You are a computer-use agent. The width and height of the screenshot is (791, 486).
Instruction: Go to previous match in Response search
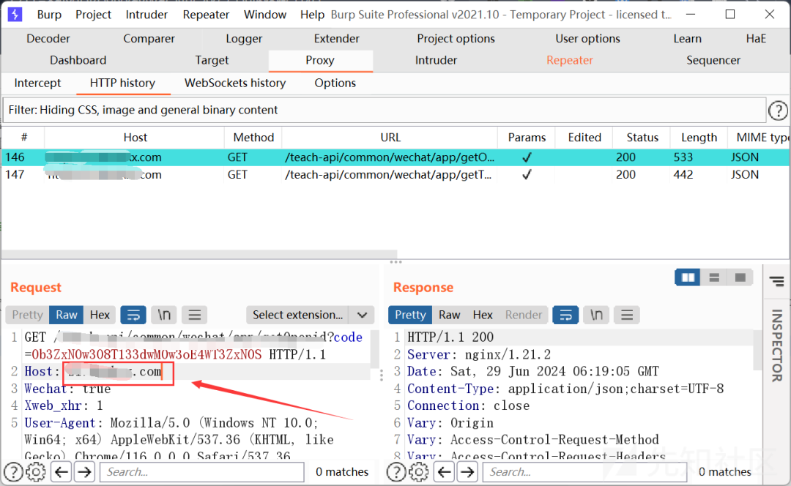pos(445,472)
